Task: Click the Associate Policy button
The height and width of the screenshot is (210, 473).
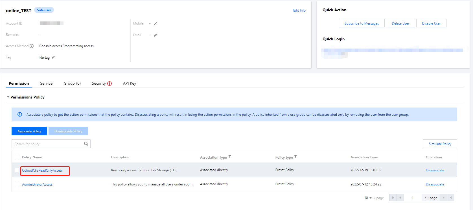Action: [29, 131]
